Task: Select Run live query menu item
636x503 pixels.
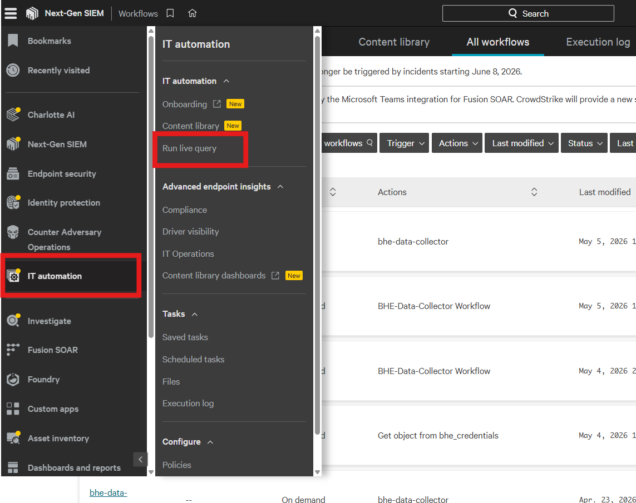Action: 189,148
